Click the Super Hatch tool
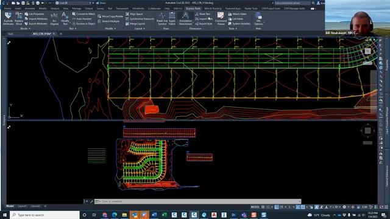Viewport: 390px width, 219px height. pyautogui.click(x=172, y=19)
